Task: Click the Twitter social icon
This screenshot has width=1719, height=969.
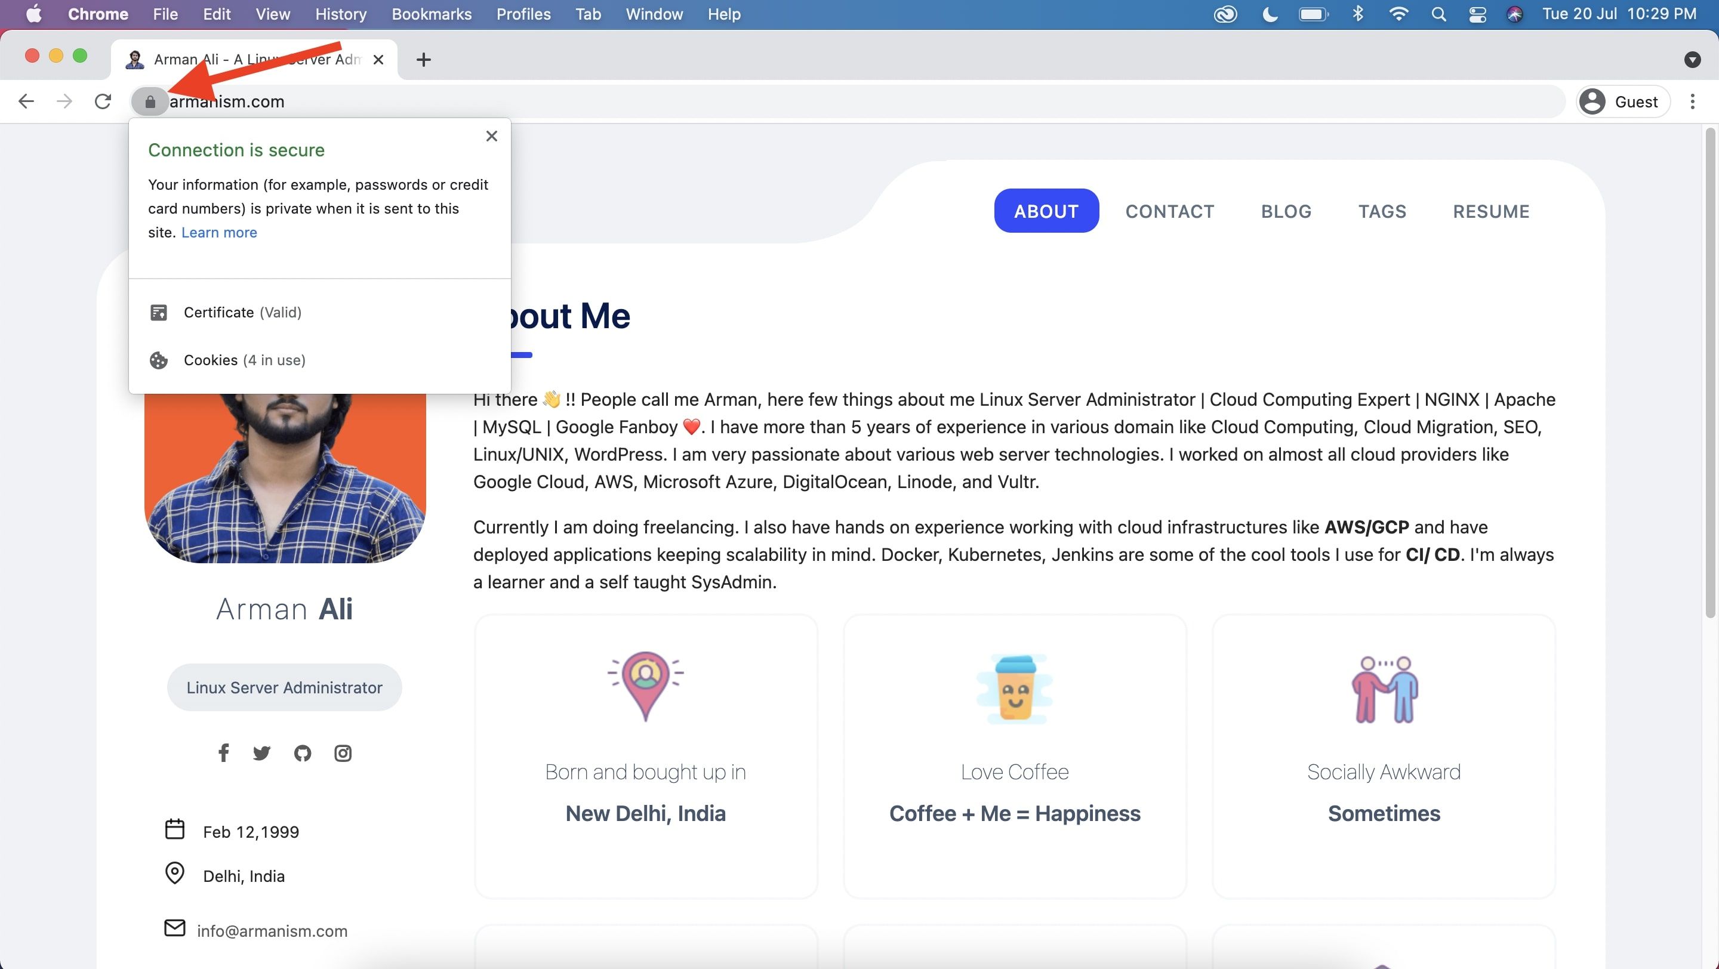Action: click(x=262, y=753)
